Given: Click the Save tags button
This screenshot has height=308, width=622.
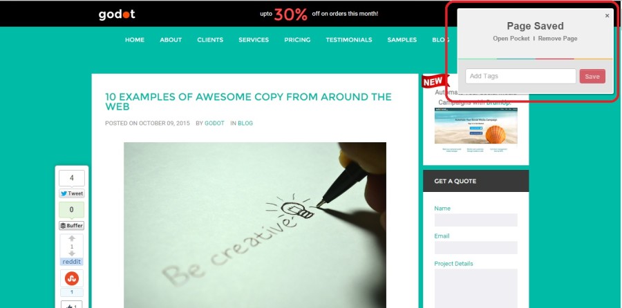Looking at the screenshot, I should tap(592, 76).
